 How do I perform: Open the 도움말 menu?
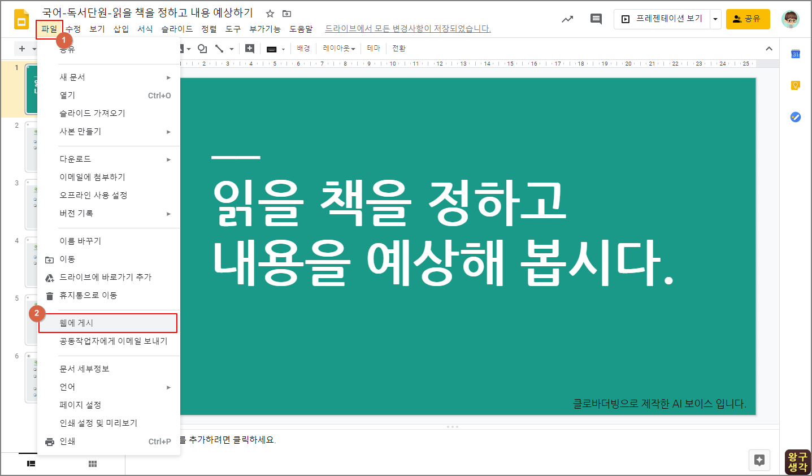[301, 29]
